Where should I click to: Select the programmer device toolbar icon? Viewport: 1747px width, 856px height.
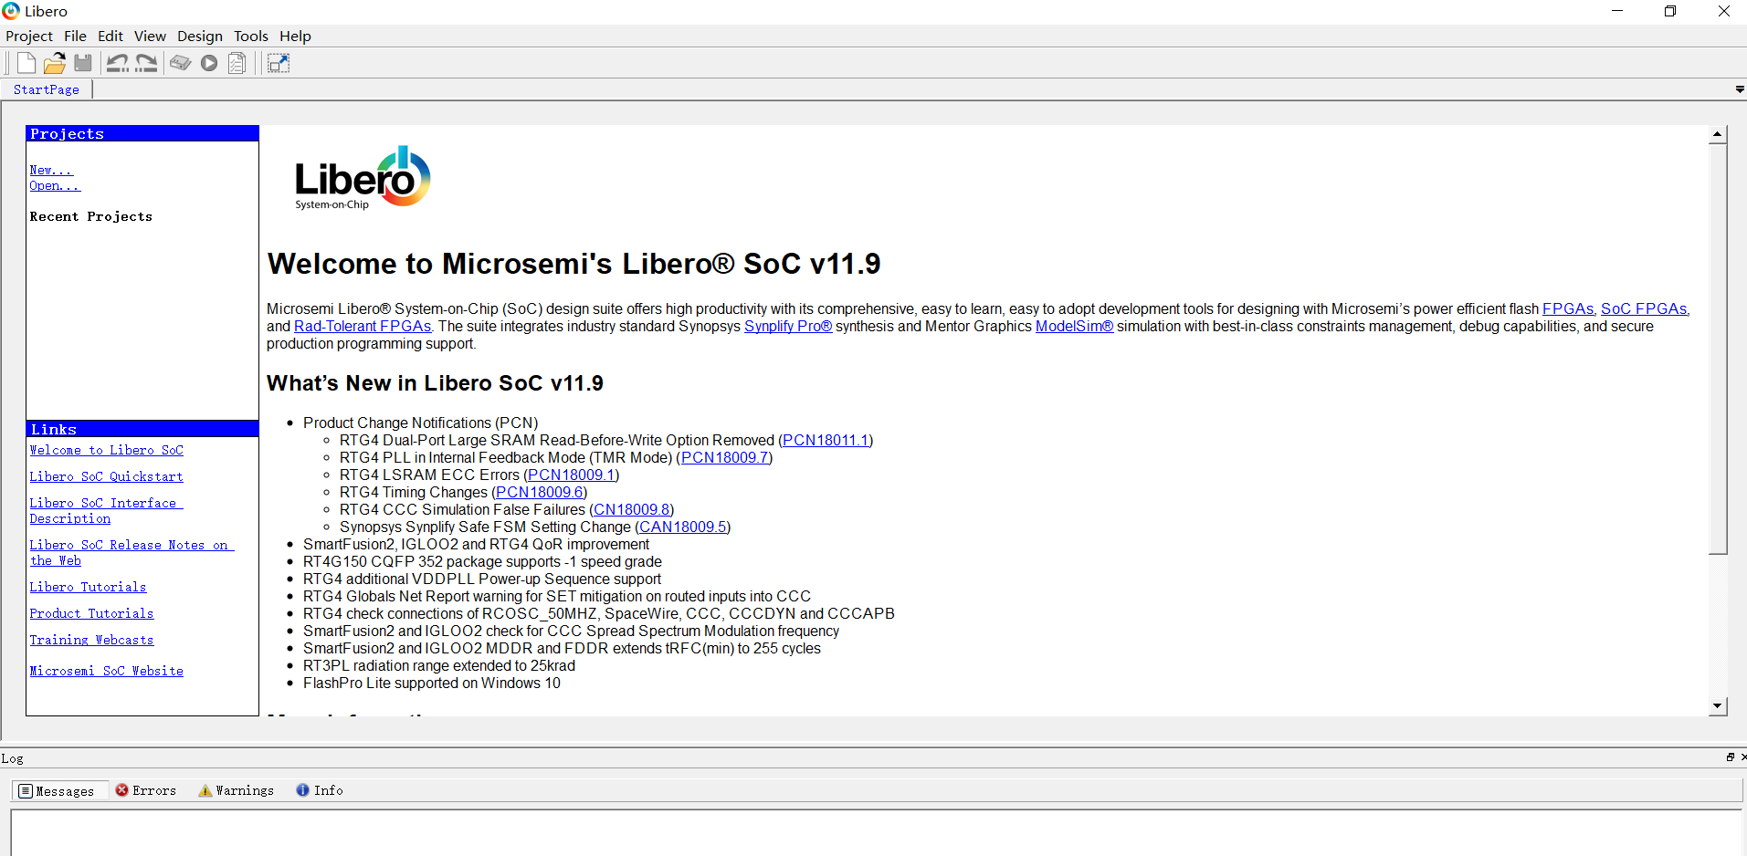pos(180,62)
